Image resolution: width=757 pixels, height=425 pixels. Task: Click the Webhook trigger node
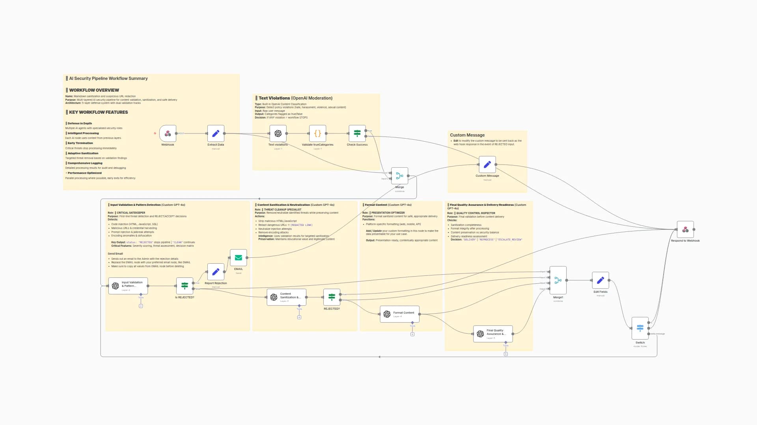point(168,133)
